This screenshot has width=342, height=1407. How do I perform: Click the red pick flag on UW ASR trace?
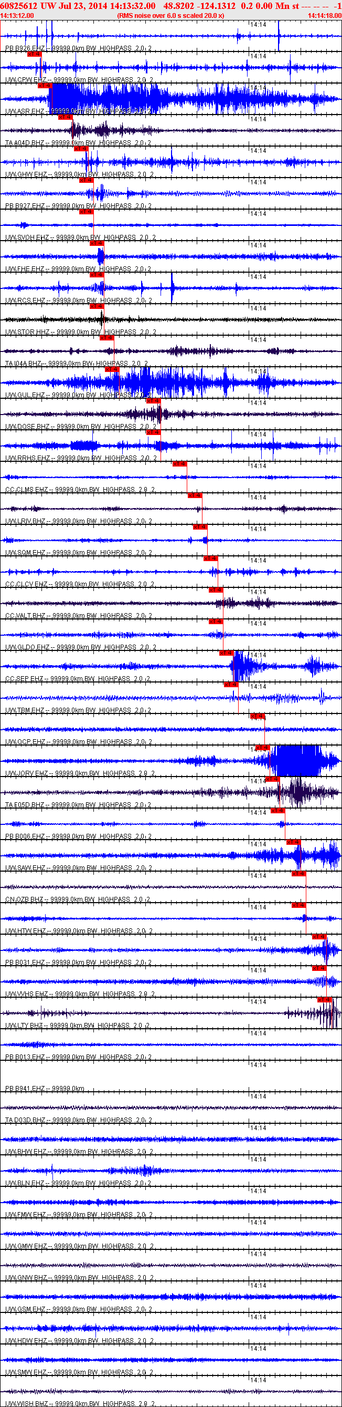[44, 86]
